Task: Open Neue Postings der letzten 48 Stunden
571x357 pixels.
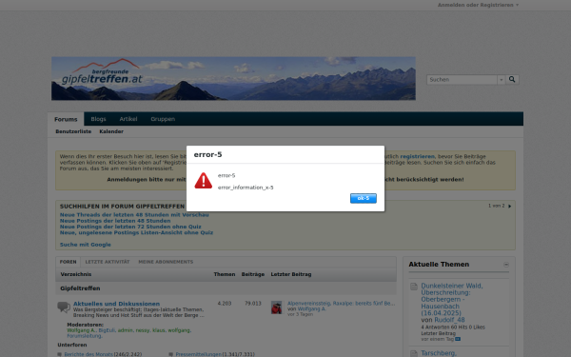Action: [115, 221]
